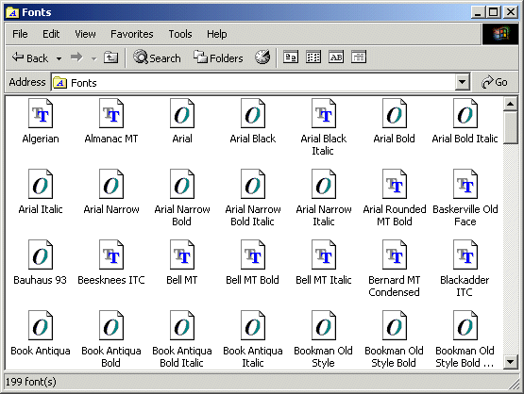Click the scrollbar up arrow

pyautogui.click(x=510, y=104)
